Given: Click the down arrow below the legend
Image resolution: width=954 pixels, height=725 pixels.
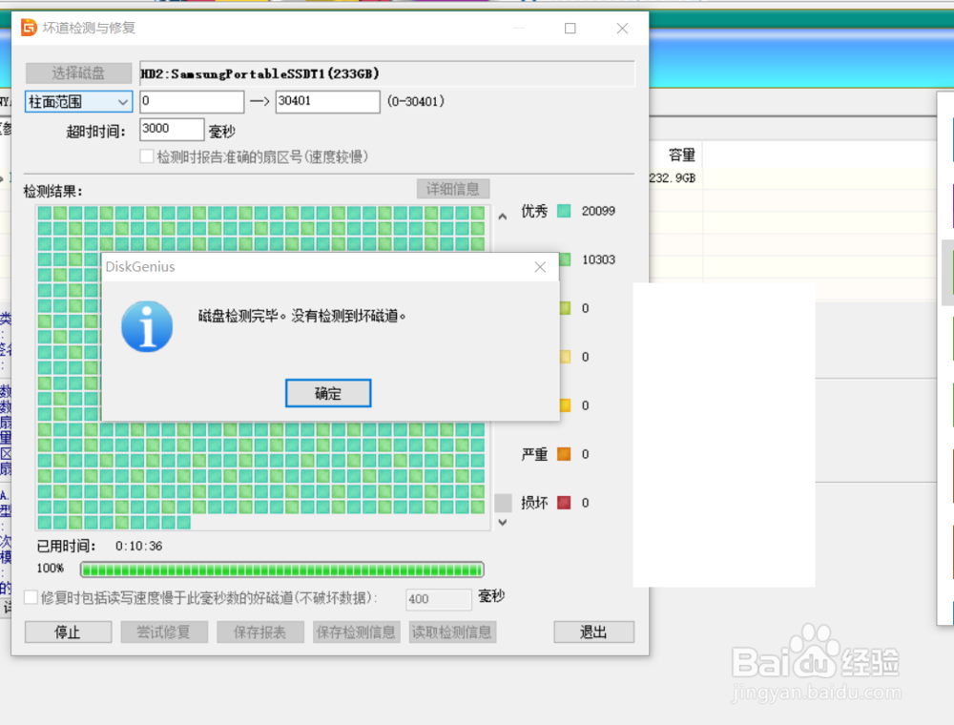Looking at the screenshot, I should pyautogui.click(x=502, y=521).
